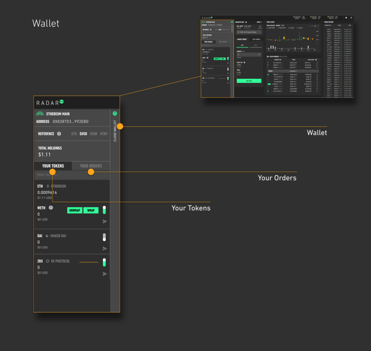Screen dimensions: 371x351
Task: Open ZRX 0x Protocol Token dropdown in thumbnail
Action: (x=249, y=32)
